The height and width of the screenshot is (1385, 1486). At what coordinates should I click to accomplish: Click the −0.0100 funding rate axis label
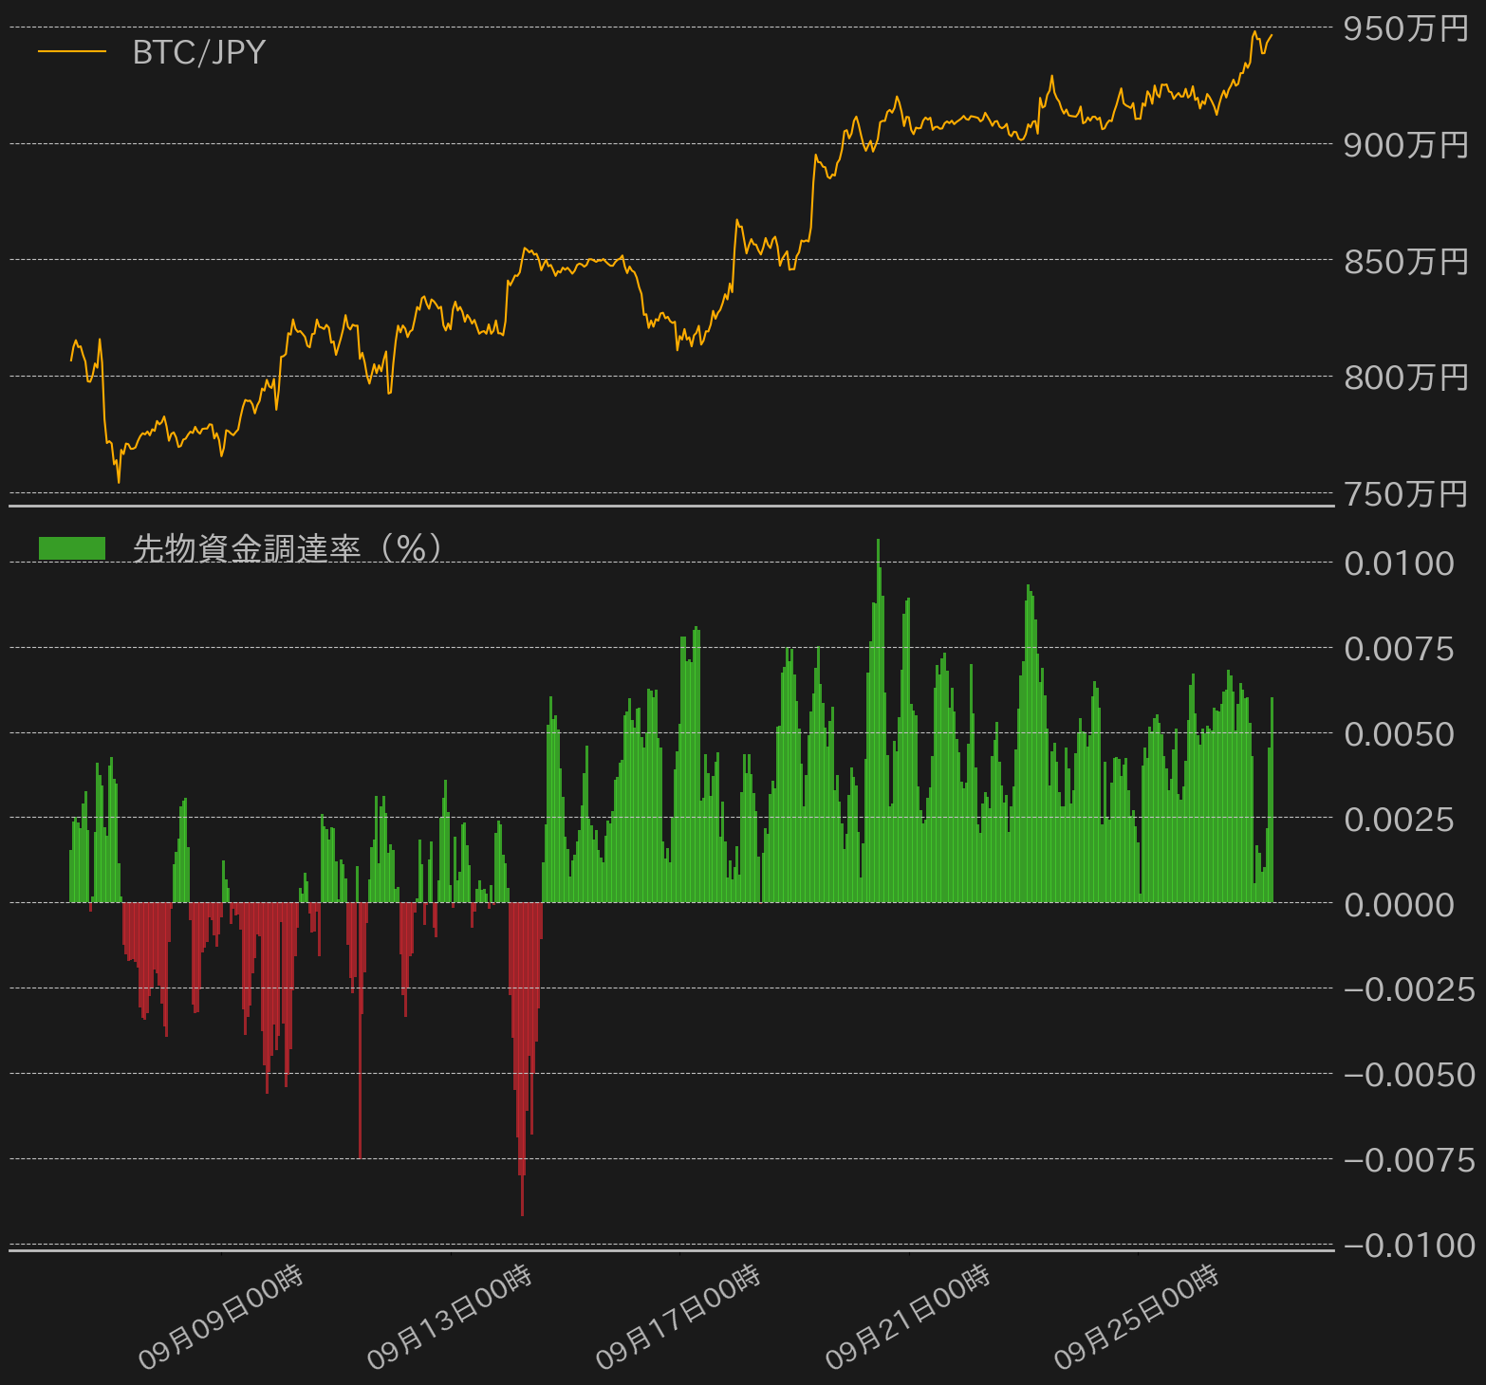click(1409, 1246)
